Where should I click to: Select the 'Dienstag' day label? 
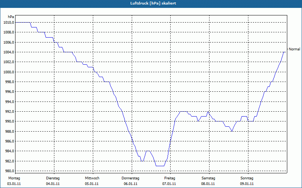tap(53, 178)
